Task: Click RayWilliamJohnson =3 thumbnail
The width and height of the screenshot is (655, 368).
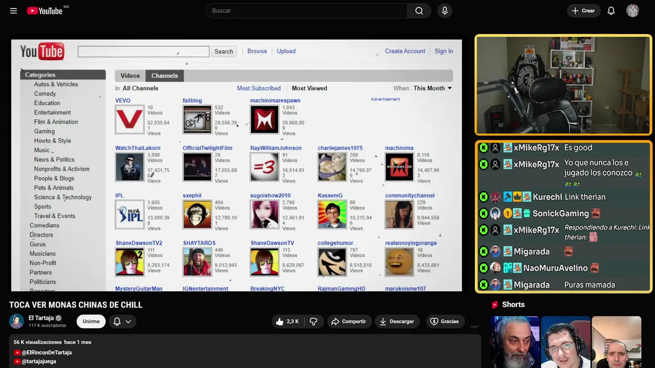Action: (265, 167)
